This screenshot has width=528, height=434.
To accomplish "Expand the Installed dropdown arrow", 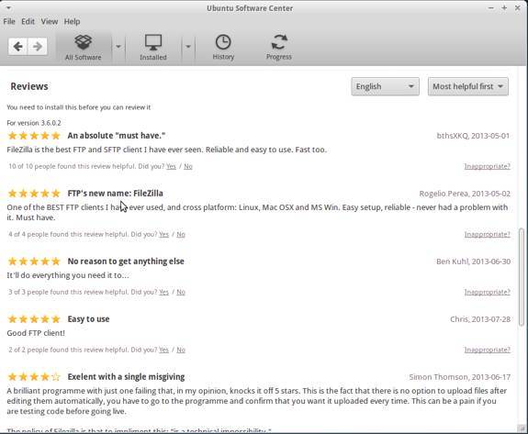I will pyautogui.click(x=188, y=47).
